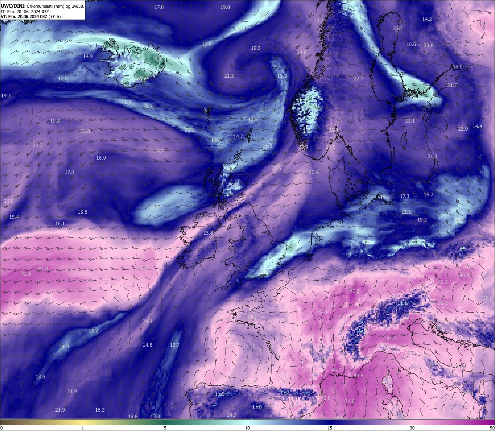This screenshot has width=495, height=431.
Task: Click the 49.0 value over Germany
Action: click(x=355, y=291)
